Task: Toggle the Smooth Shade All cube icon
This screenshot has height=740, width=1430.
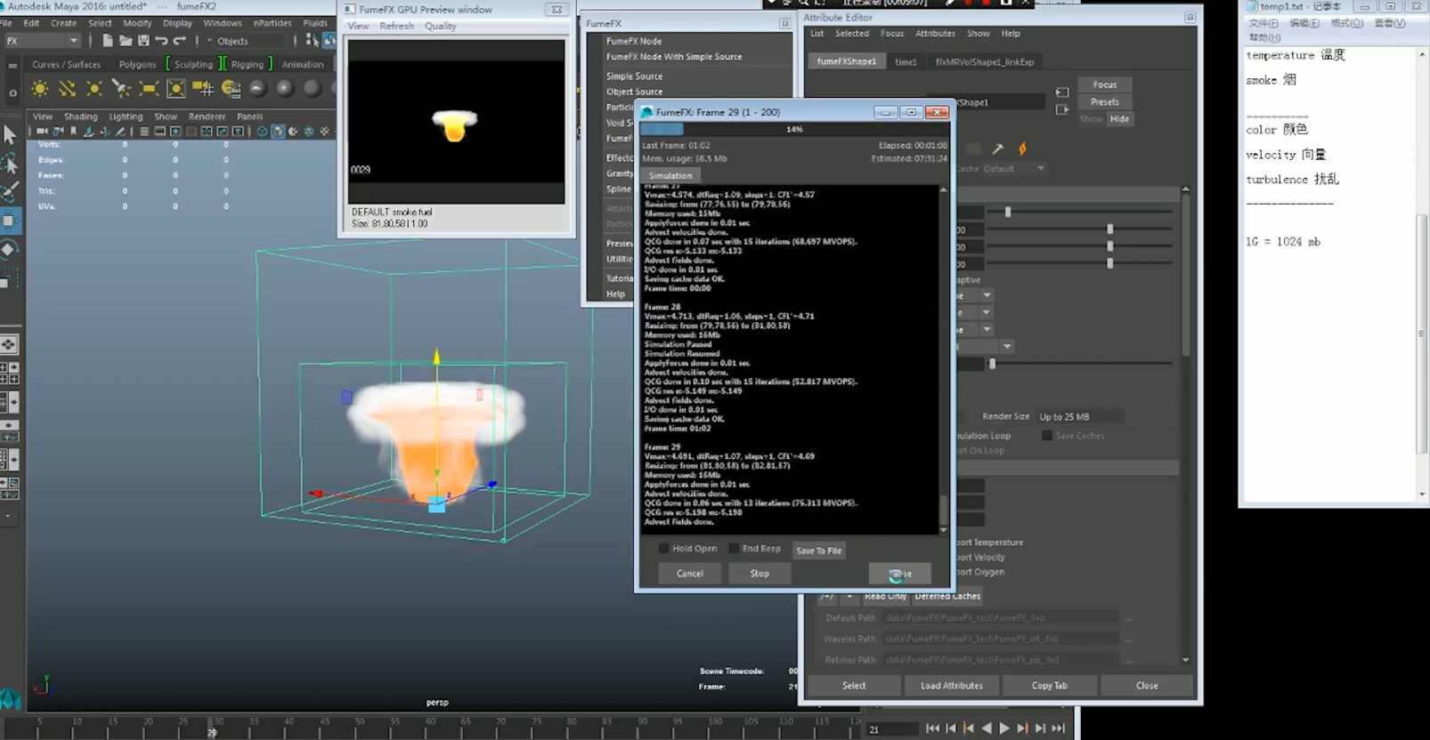Action: tap(278, 132)
